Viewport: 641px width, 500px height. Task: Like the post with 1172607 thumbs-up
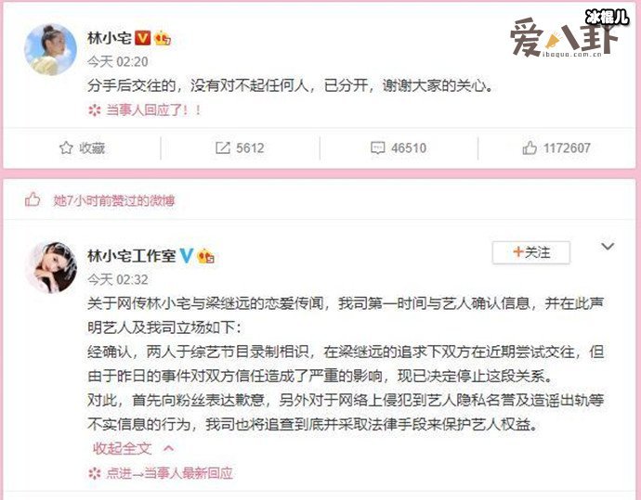coord(530,147)
